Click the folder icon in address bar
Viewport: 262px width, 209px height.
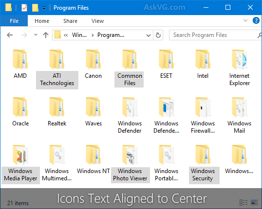(57, 35)
